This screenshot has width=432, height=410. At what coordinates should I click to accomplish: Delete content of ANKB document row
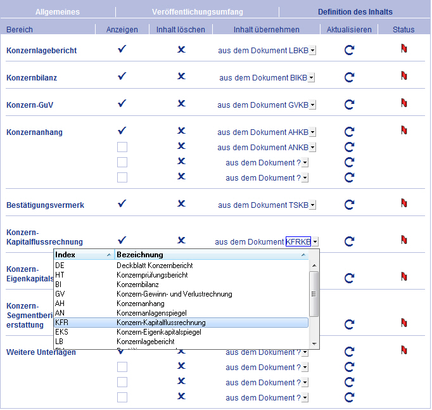(x=181, y=146)
